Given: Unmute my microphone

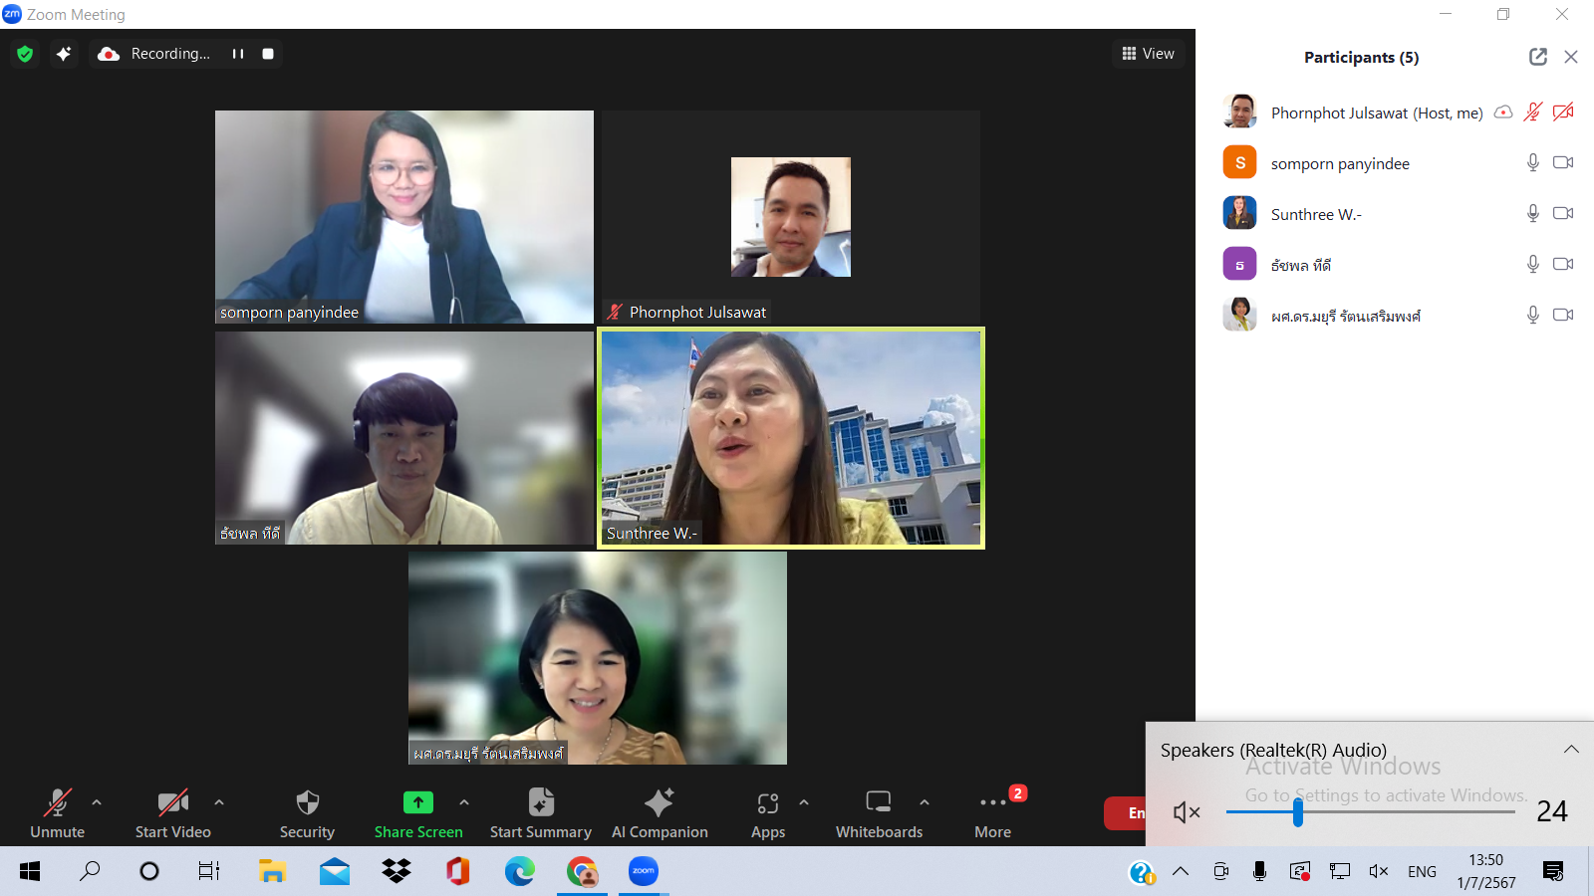Looking at the screenshot, I should pos(57,812).
